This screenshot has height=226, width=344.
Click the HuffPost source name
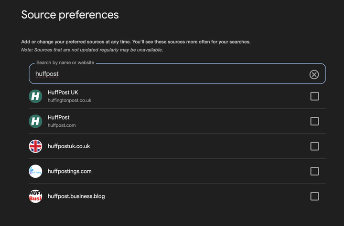click(x=59, y=117)
